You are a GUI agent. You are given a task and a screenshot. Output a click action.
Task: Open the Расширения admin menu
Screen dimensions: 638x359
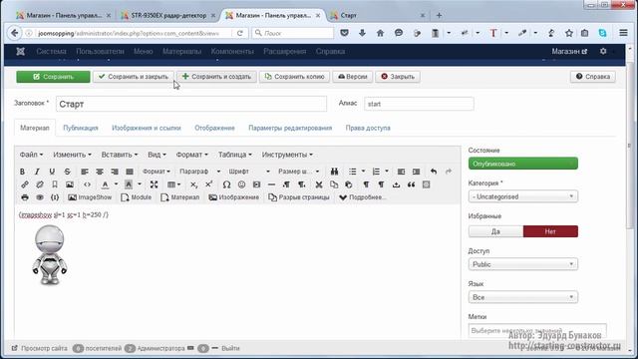(x=284, y=51)
